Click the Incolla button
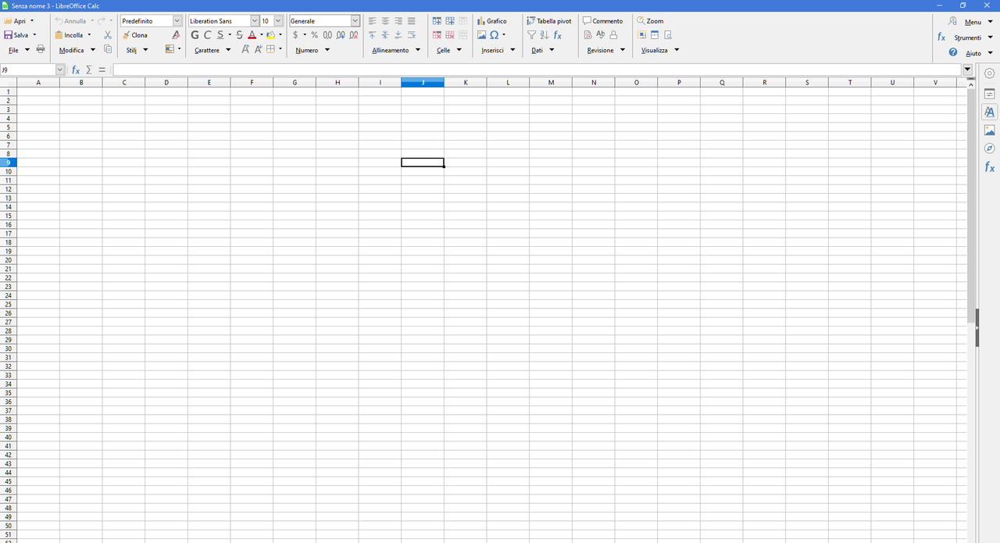The image size is (1000, 543). (69, 35)
